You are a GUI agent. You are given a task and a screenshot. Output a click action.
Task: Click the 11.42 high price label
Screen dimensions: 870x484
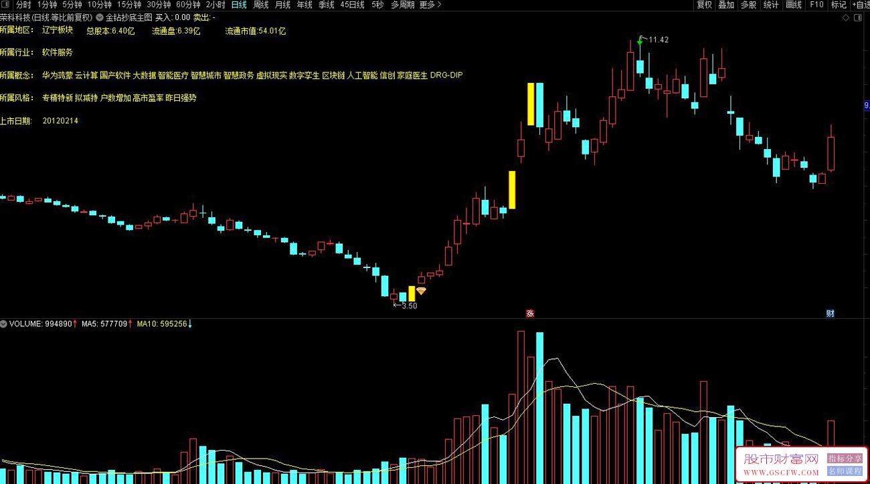pos(659,40)
